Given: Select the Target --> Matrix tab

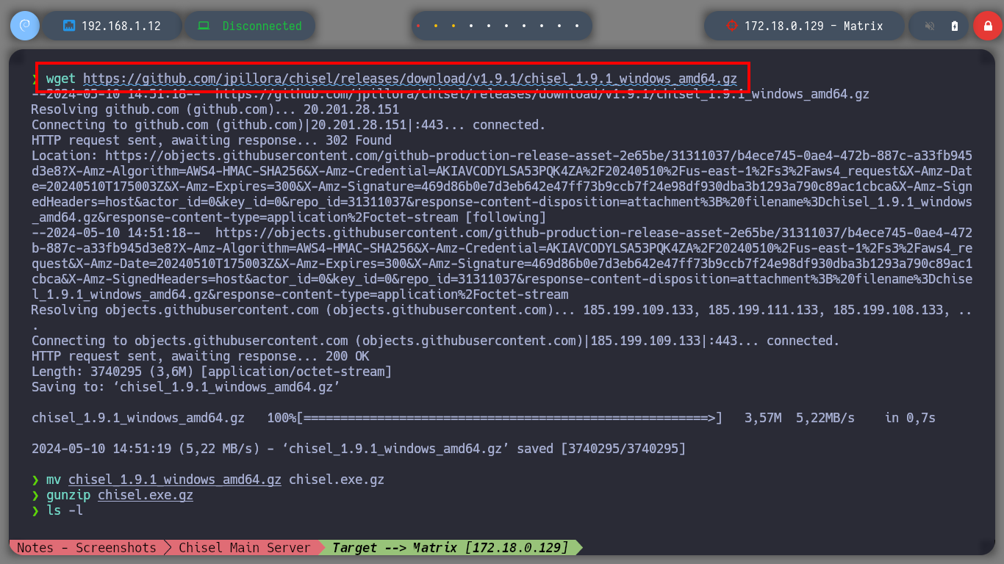Looking at the screenshot, I should [450, 548].
